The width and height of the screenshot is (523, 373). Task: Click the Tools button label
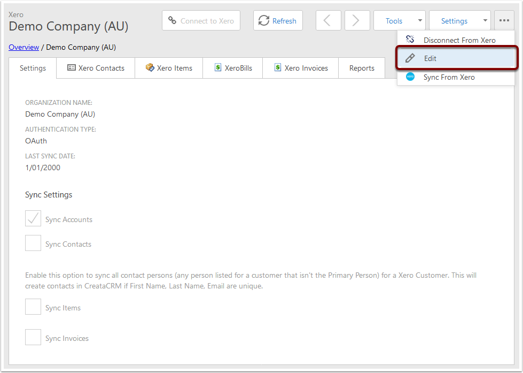pyautogui.click(x=394, y=21)
